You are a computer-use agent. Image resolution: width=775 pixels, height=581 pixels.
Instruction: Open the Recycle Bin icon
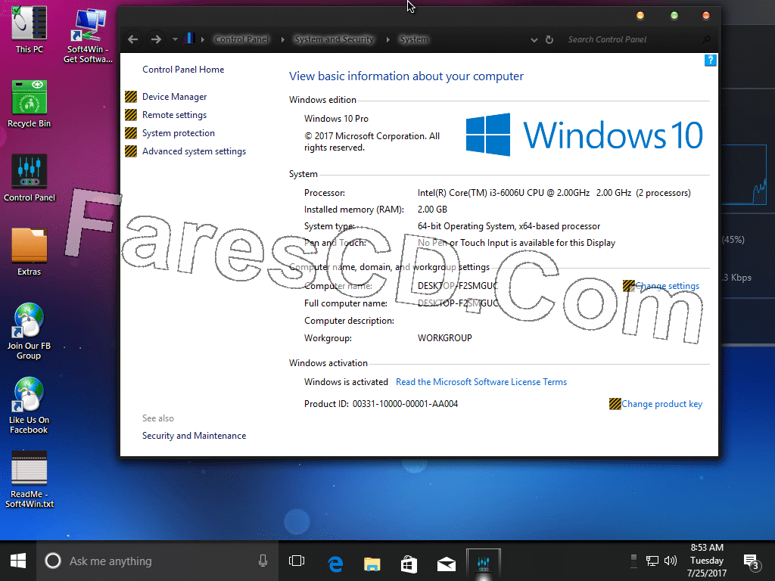pos(30,103)
